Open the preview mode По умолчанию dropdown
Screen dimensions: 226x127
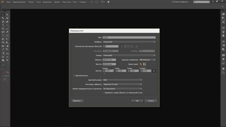(123, 89)
